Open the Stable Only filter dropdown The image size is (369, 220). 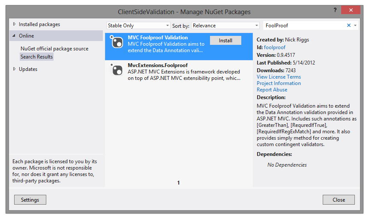click(x=138, y=26)
